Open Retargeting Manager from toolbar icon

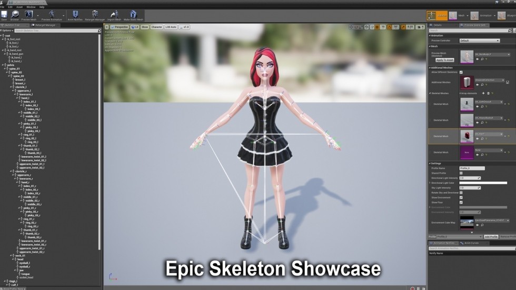pos(95,15)
